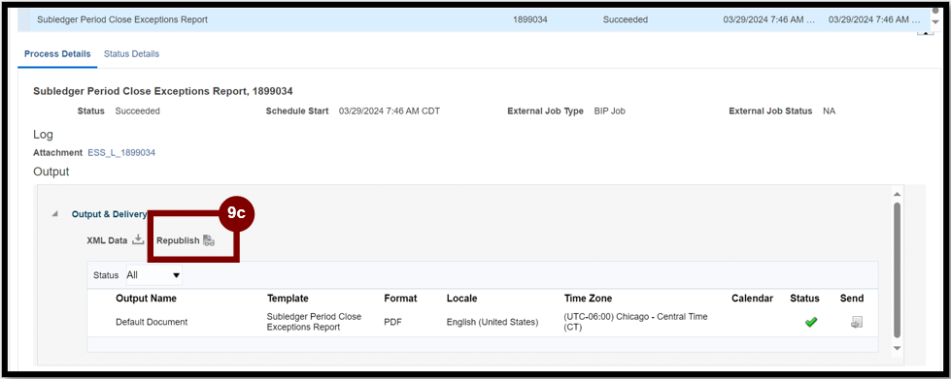The width and height of the screenshot is (951, 379).
Task: Open the ESS_L_1899034 log attachment
Action: 121,152
